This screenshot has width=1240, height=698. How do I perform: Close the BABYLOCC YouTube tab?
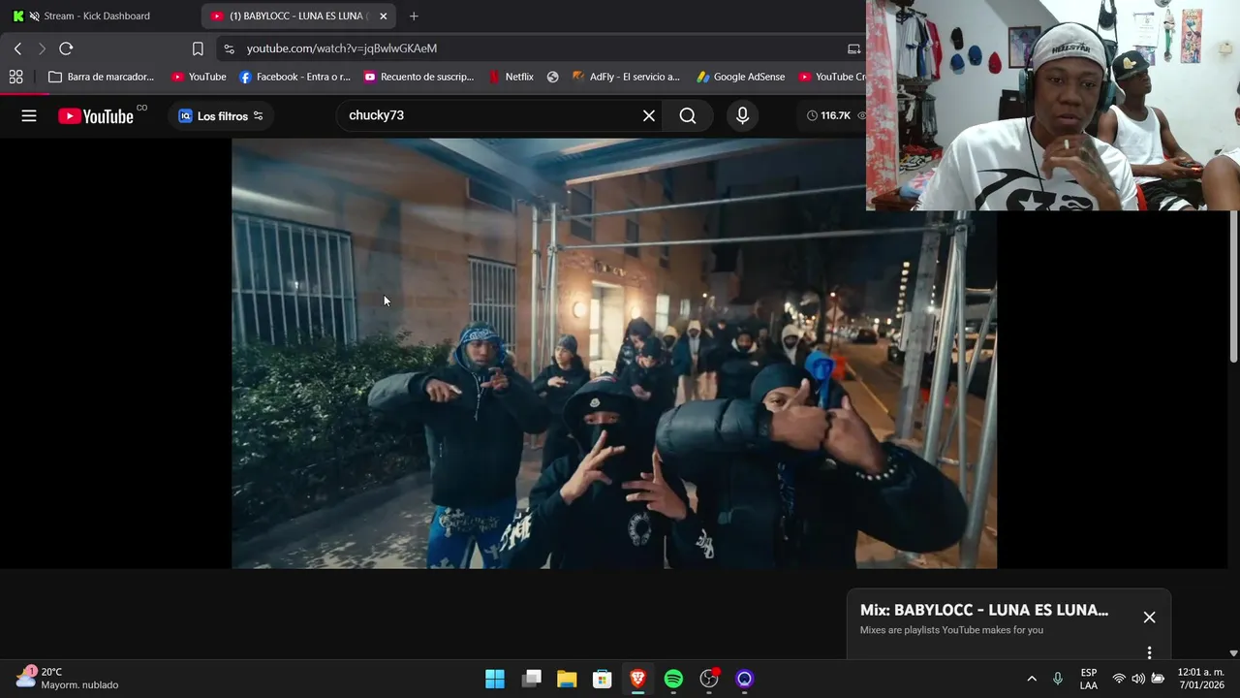coord(383,16)
